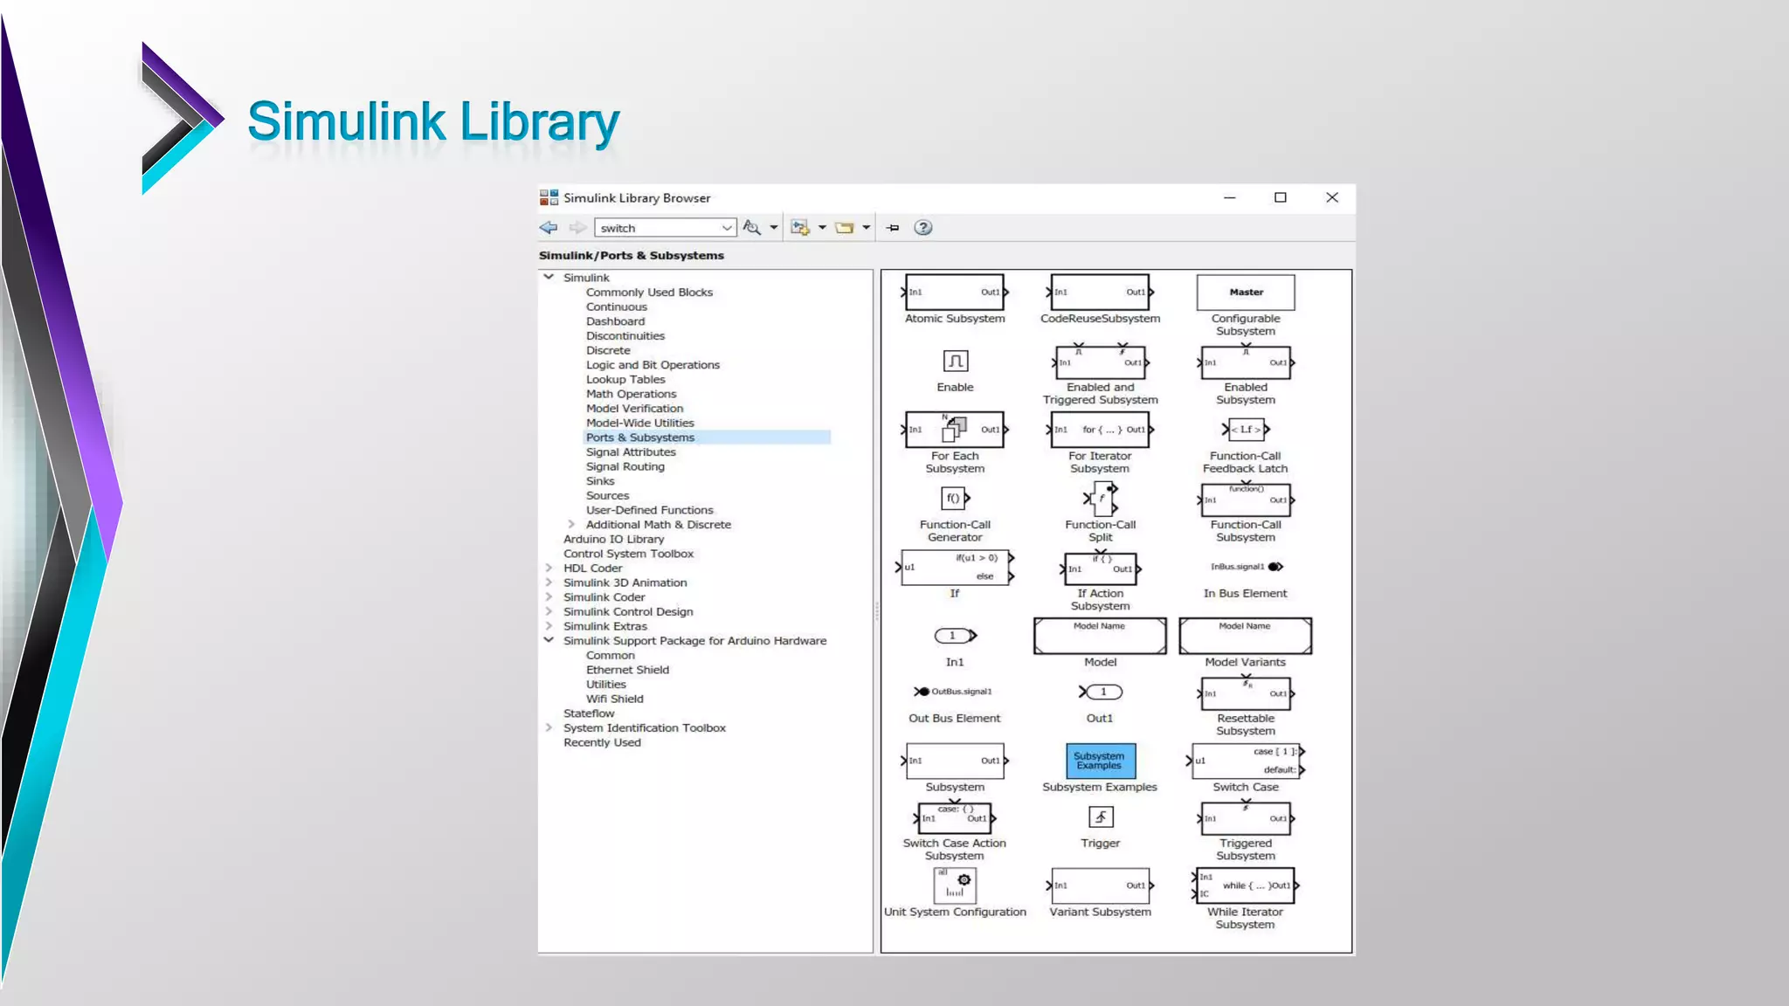The height and width of the screenshot is (1006, 1789).
Task: Select the In Bus Element block
Action: click(1246, 567)
